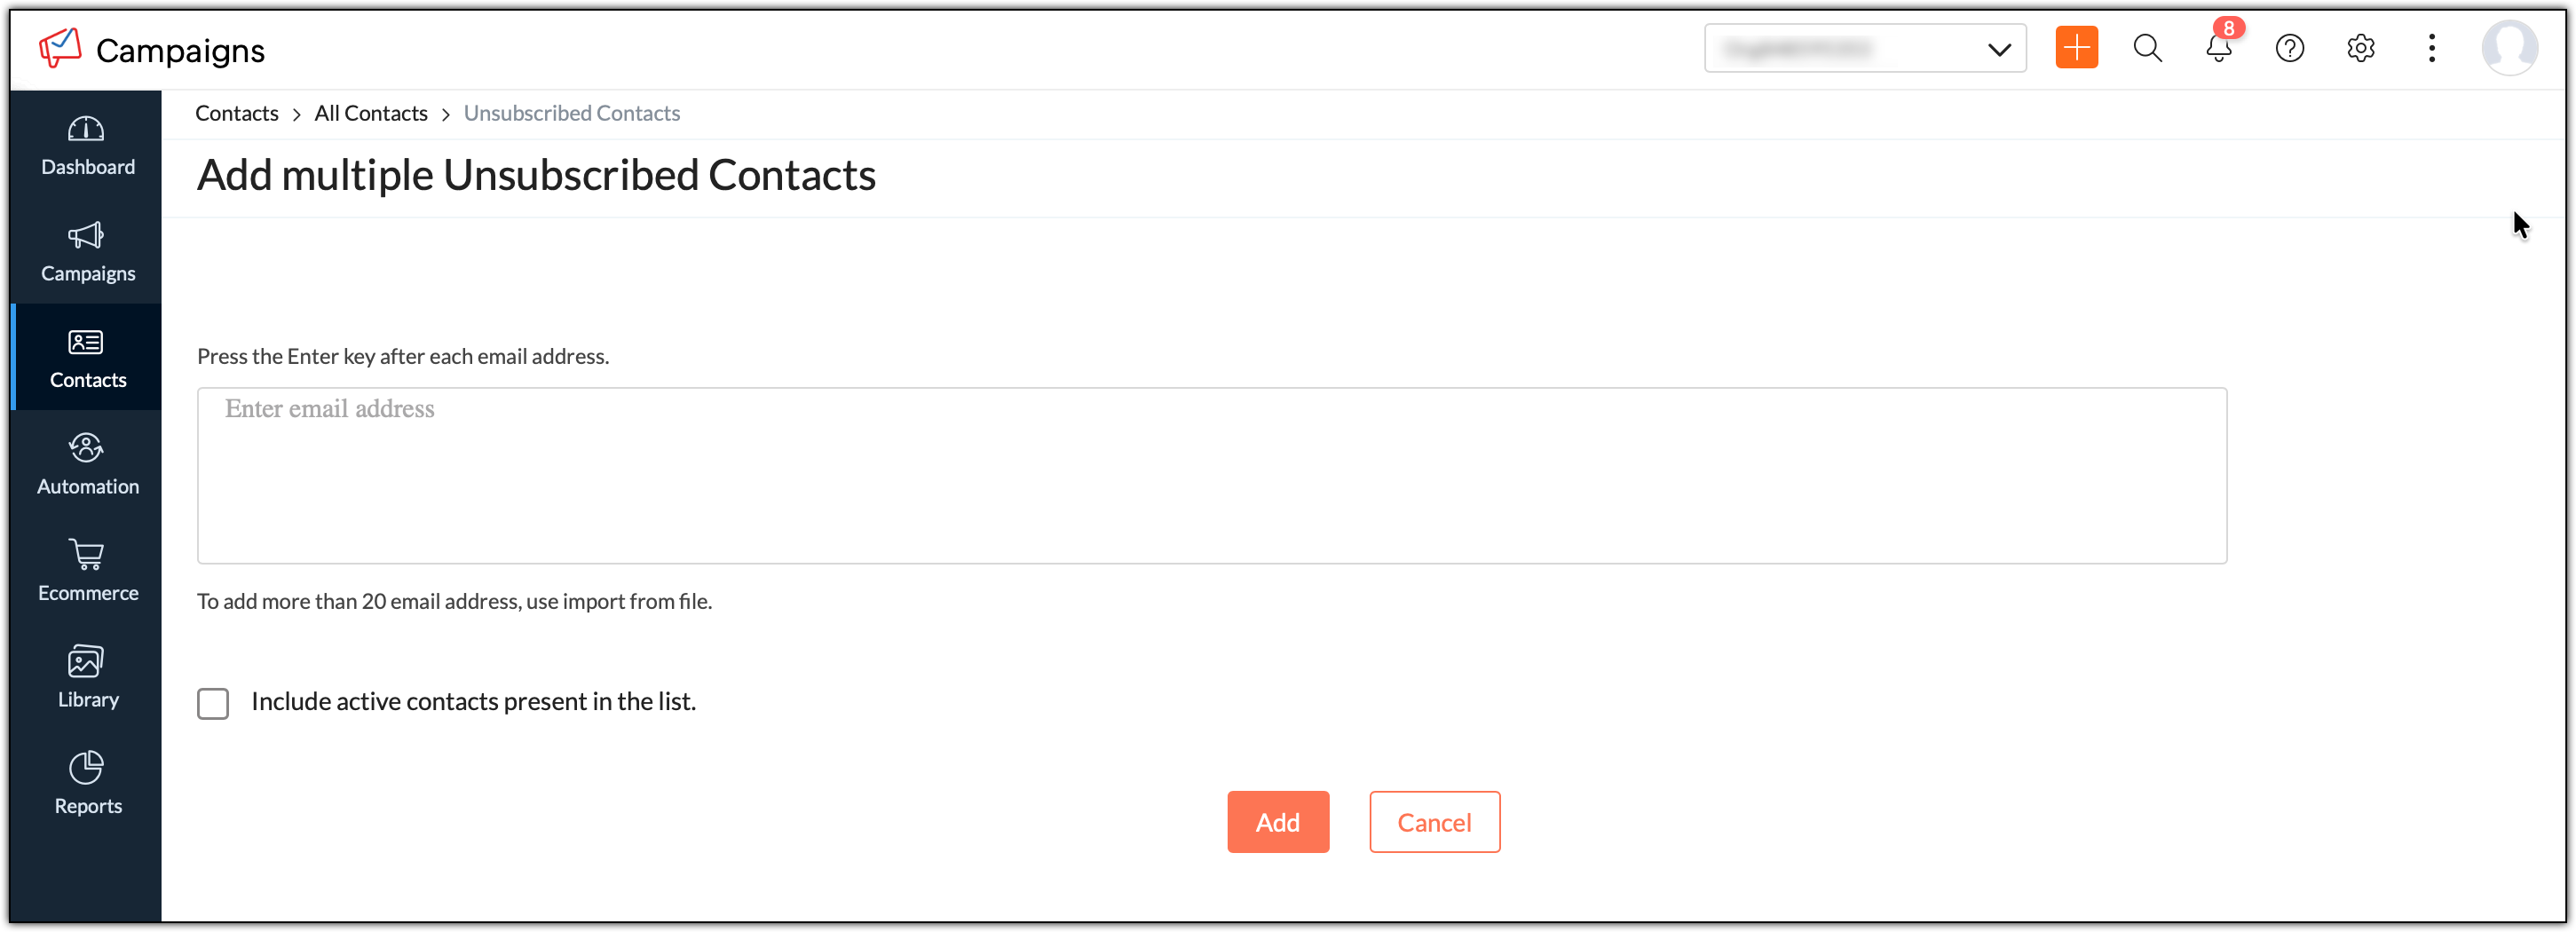Open the notifications bell

point(2218,48)
